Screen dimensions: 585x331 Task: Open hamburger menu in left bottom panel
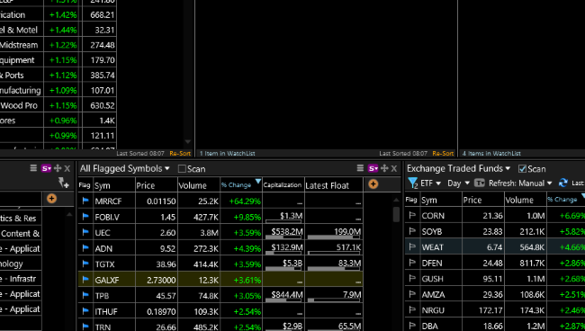pyautogui.click(x=33, y=168)
